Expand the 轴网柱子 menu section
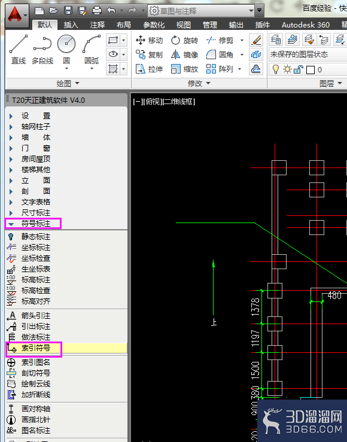347x442 pixels. tap(35, 127)
